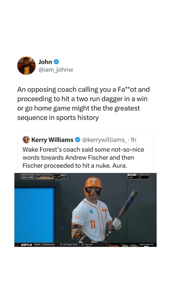This screenshot has height=304, width=171.
Task: Click Kerry Williams' small profile avatar
Action: [26, 140]
